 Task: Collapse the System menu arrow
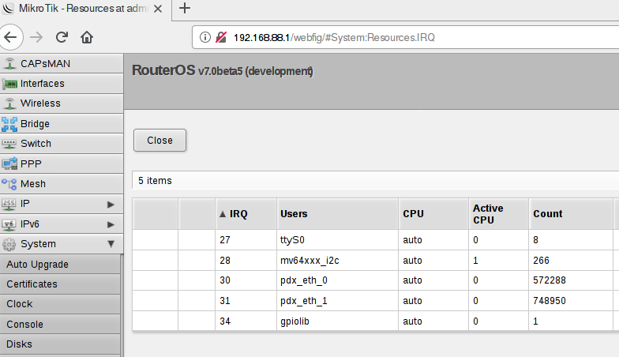(x=111, y=244)
